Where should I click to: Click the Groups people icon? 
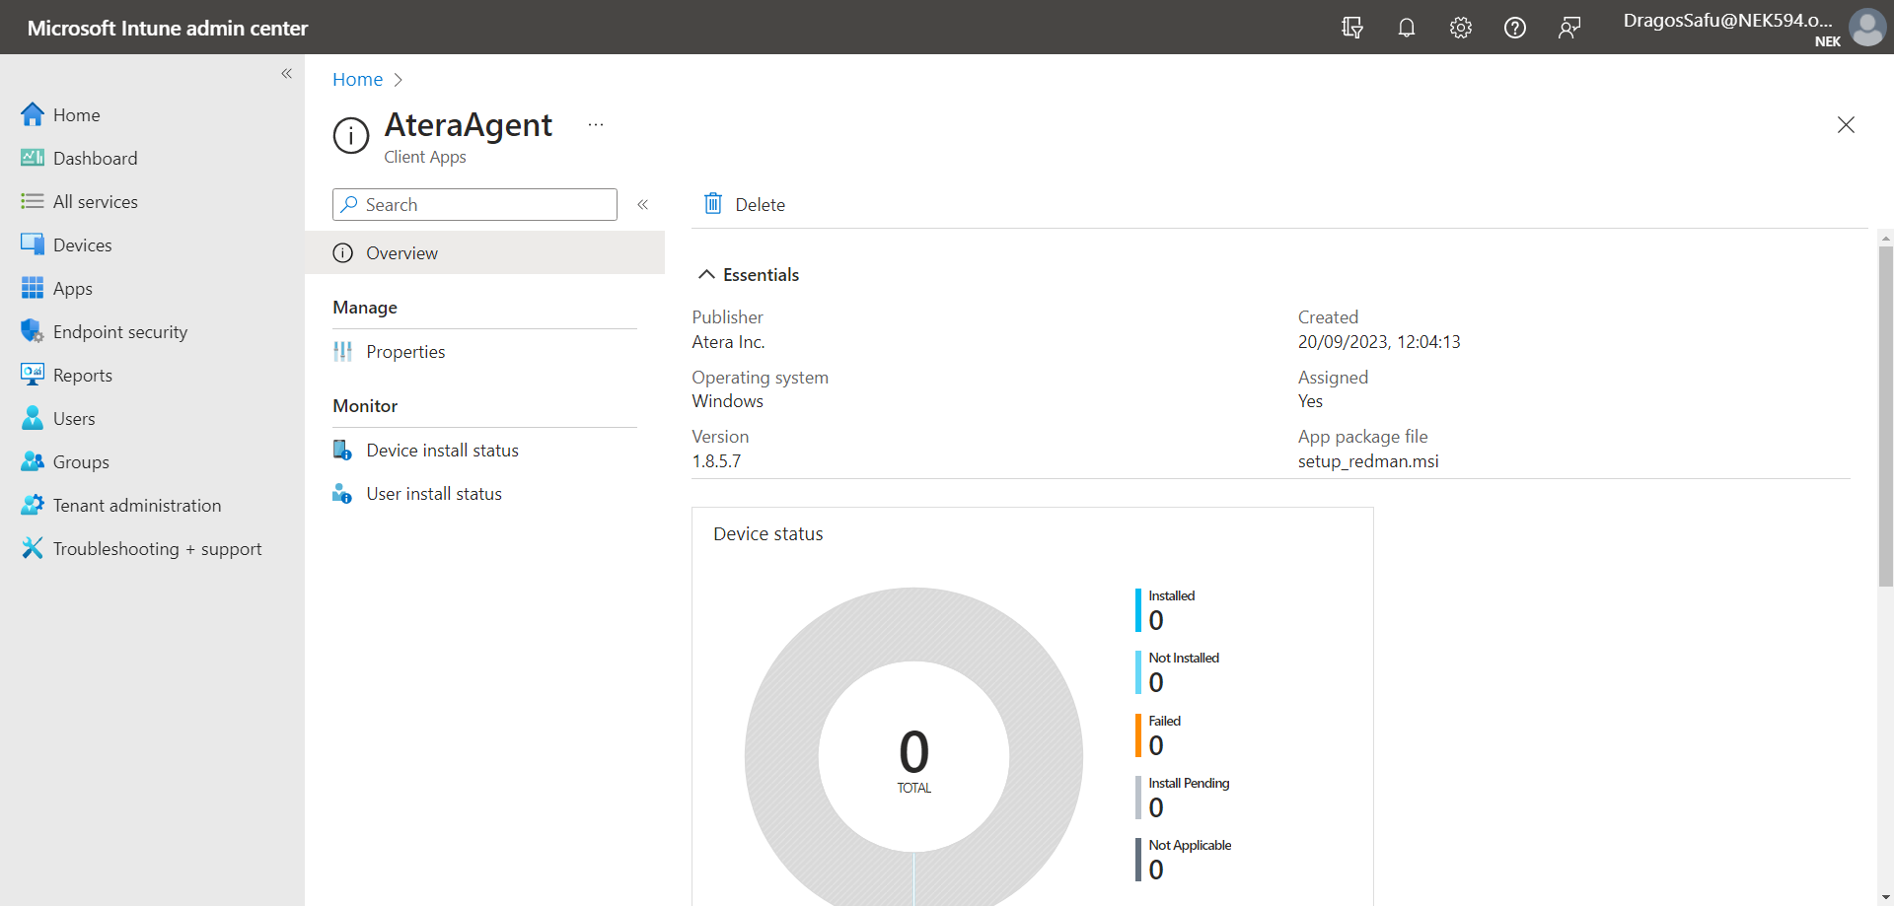point(33,461)
